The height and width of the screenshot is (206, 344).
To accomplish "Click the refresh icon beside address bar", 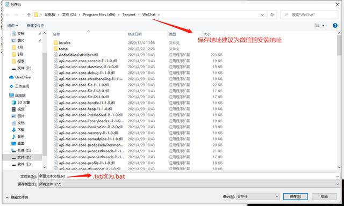I will [x=272, y=15].
